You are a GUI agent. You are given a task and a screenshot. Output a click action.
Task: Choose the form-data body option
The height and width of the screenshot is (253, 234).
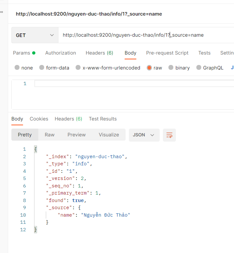[54, 68]
